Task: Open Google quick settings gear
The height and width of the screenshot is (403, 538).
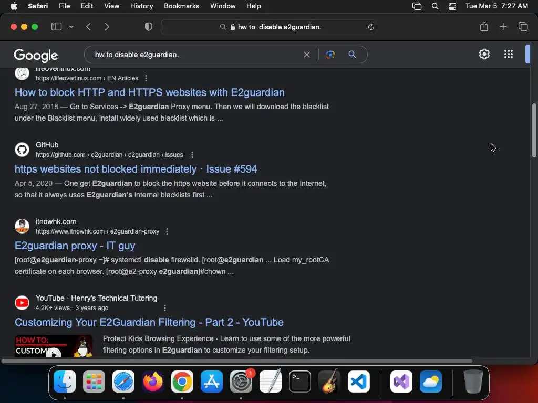Action: click(484, 54)
